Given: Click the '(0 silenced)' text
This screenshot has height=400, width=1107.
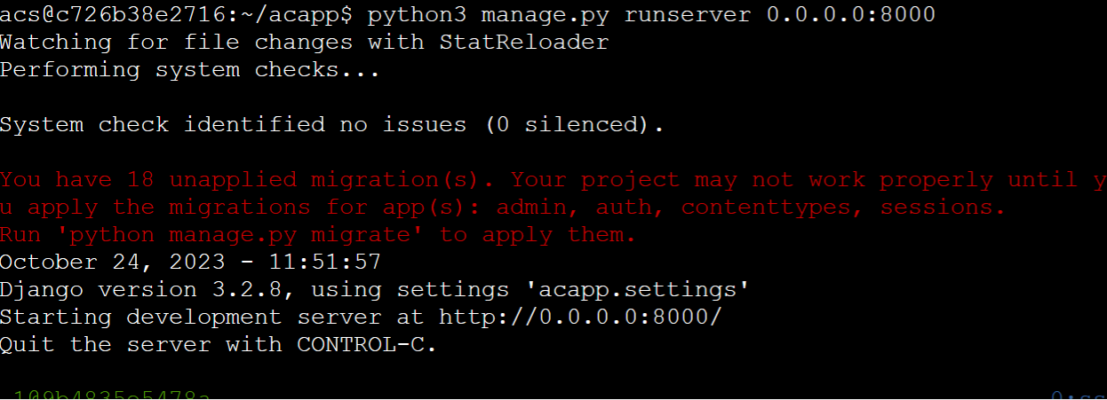Looking at the screenshot, I should coord(574,125).
